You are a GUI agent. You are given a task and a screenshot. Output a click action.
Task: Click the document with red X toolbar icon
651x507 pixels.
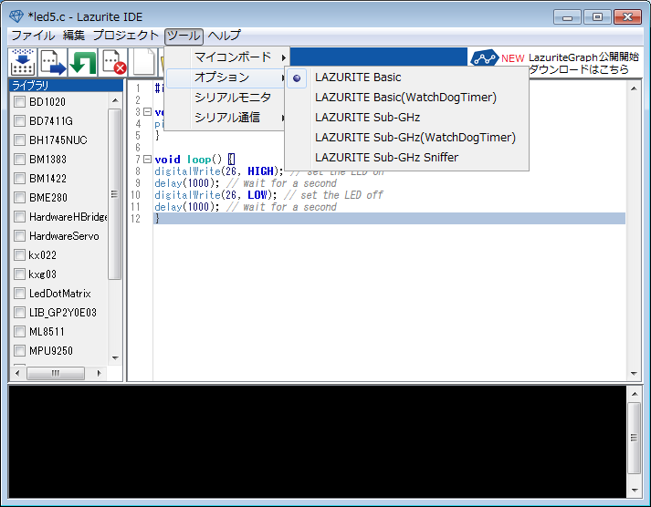112,62
